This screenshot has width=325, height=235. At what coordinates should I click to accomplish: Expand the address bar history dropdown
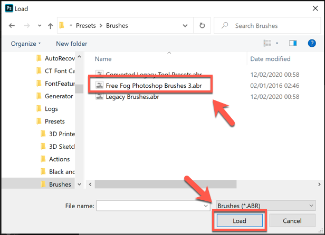click(185, 26)
